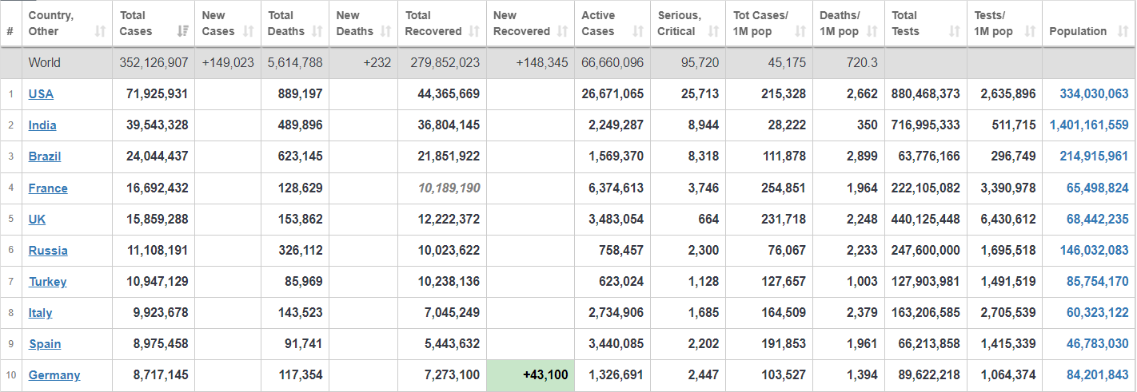Screen dimensions: 1137x392
Task: Sort by Total Tests arrows
Action: click(955, 32)
